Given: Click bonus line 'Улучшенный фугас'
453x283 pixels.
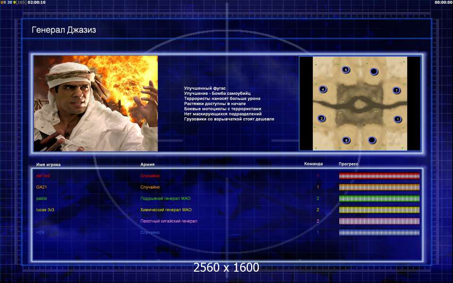Looking at the screenshot, I should (205, 88).
